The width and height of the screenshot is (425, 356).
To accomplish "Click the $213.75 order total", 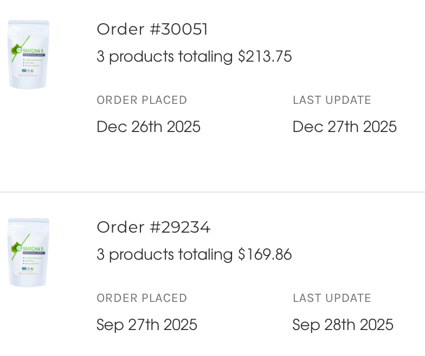I will (265, 56).
